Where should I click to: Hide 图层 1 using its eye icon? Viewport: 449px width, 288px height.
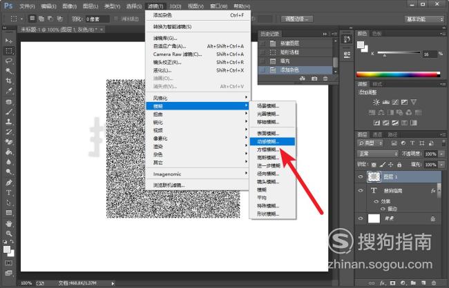(x=361, y=177)
